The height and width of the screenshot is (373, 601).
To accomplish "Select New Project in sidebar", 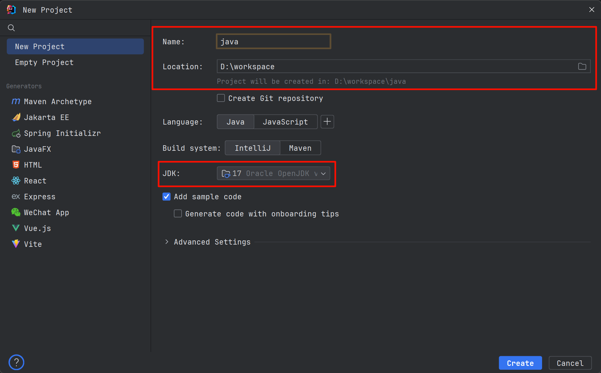I will (x=75, y=47).
